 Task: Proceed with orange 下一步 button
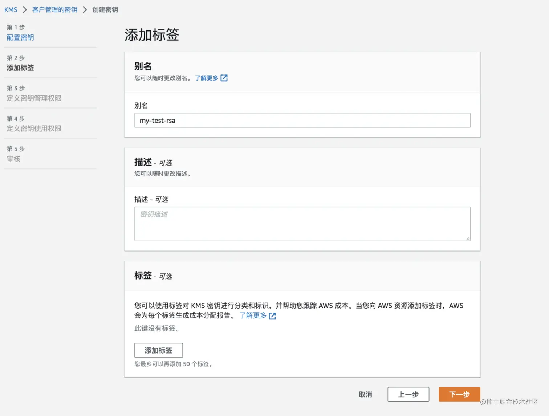tap(459, 395)
